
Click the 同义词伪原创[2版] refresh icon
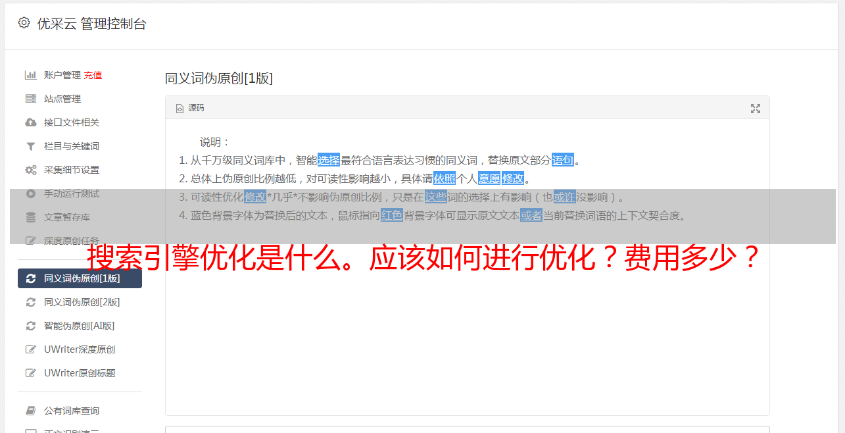click(30, 302)
